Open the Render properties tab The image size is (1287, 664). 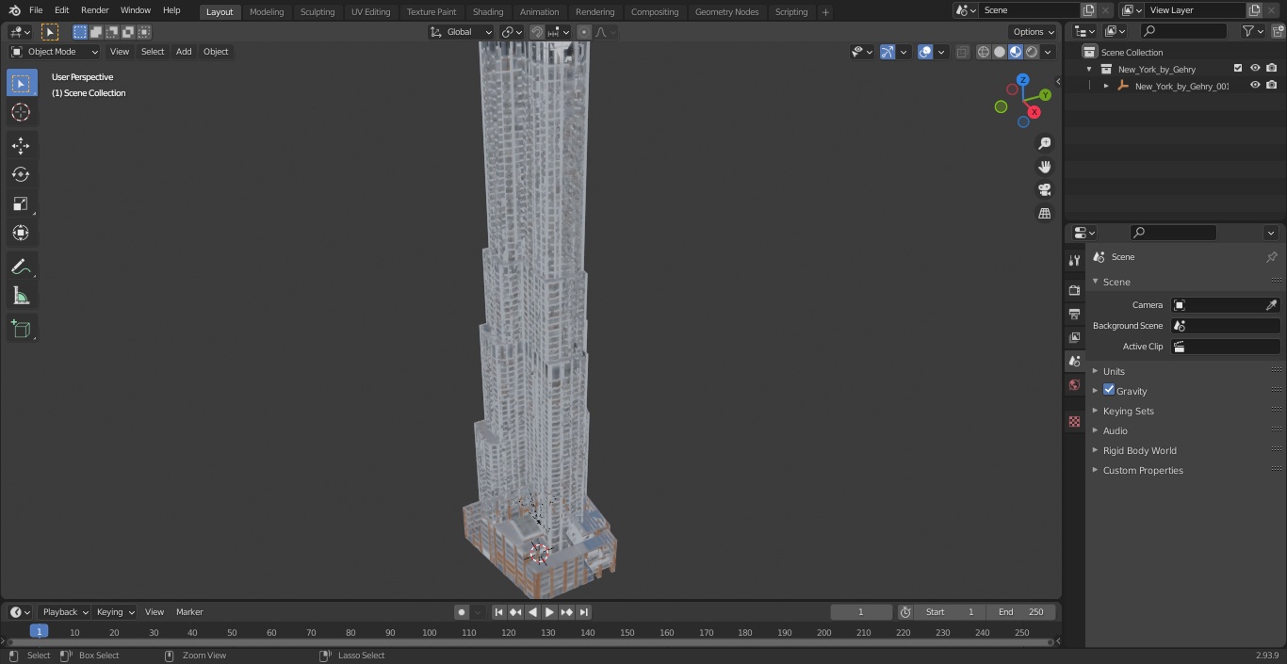pos(1074,290)
